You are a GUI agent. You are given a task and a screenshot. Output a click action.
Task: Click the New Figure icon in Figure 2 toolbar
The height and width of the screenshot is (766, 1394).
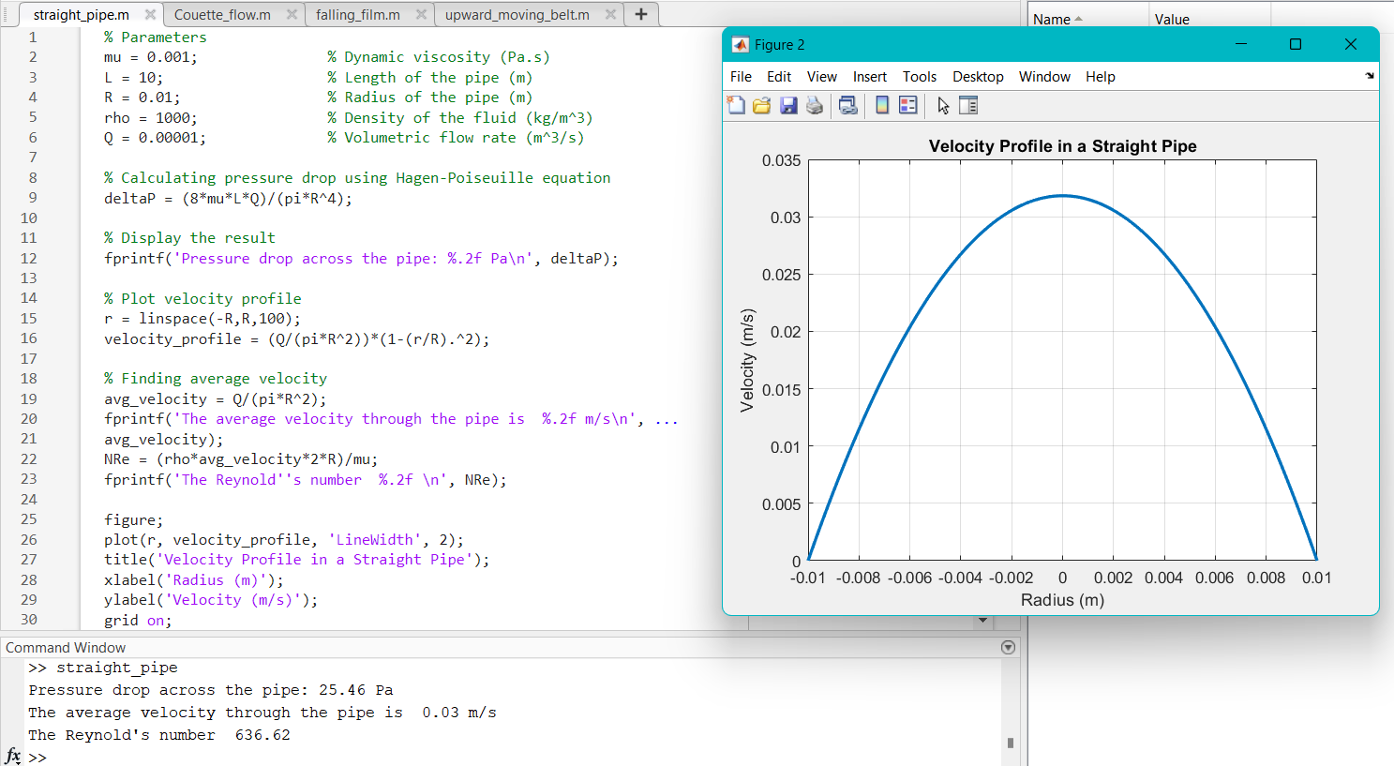[x=736, y=105]
